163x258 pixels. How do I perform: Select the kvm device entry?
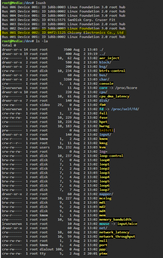click(x=102, y=147)
